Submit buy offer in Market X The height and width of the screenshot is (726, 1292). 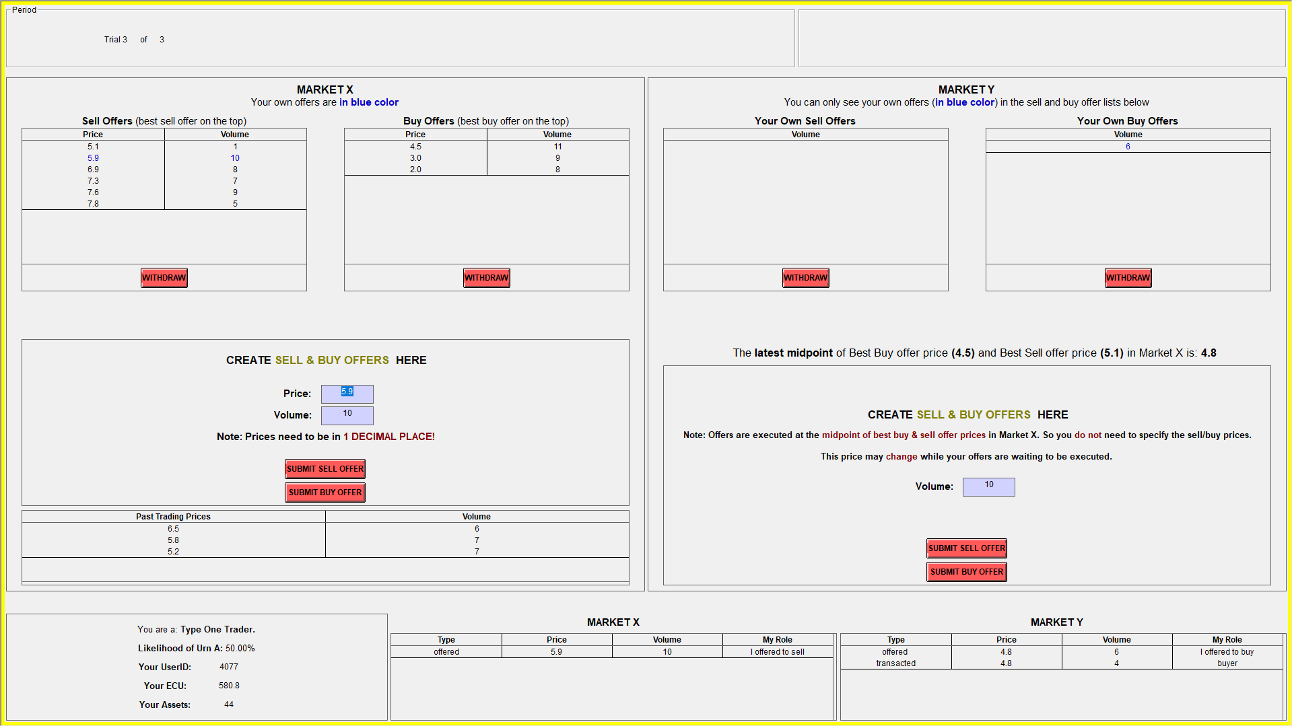coord(325,493)
